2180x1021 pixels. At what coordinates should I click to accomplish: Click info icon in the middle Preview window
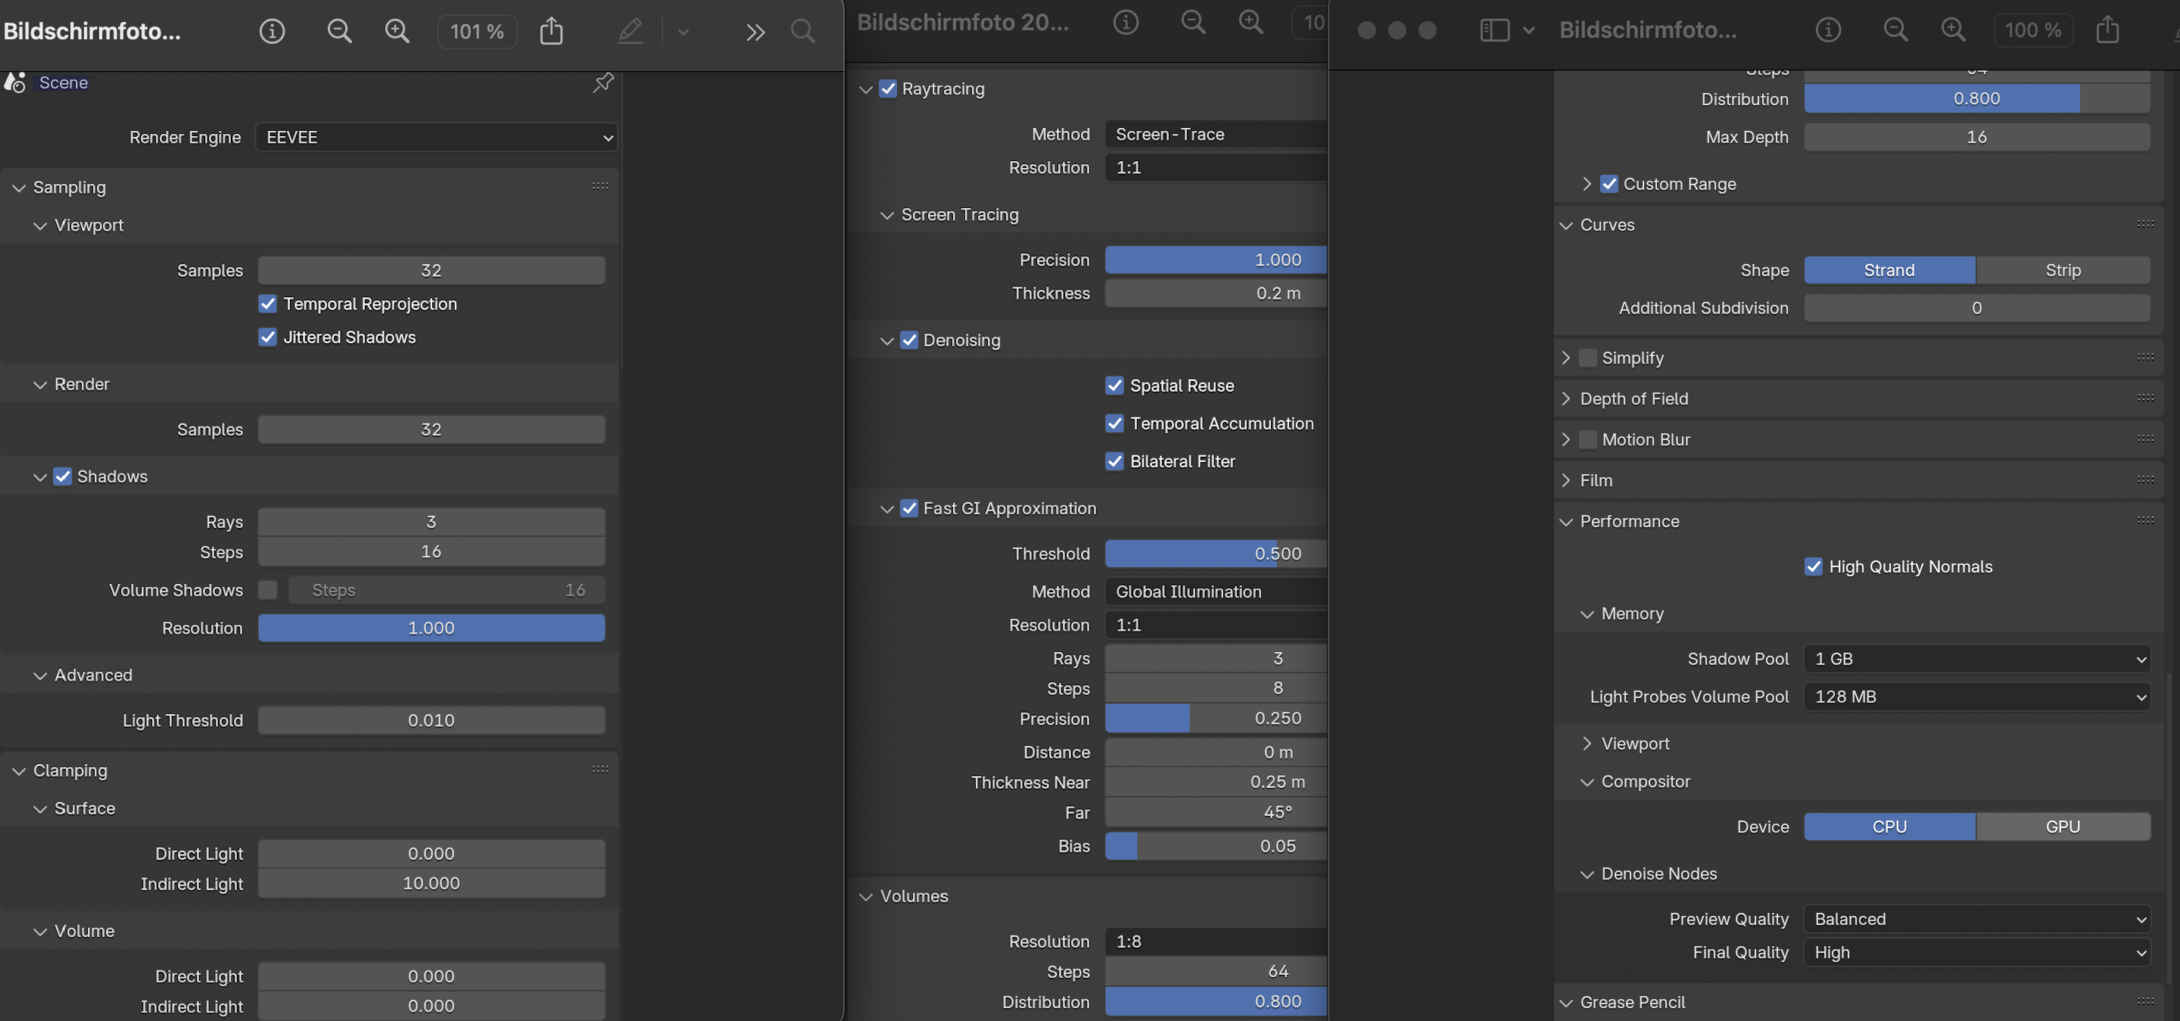[x=1126, y=22]
